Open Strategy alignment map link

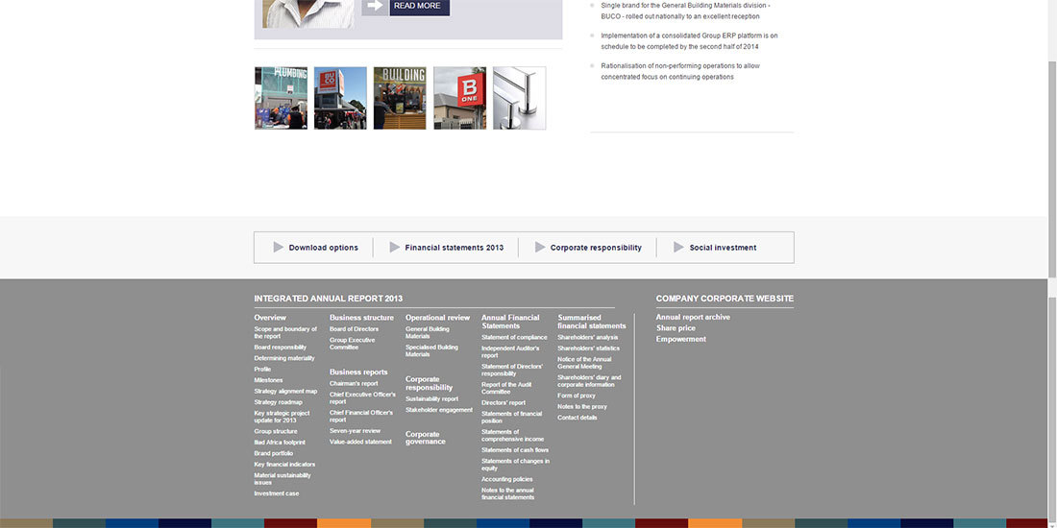coord(285,392)
